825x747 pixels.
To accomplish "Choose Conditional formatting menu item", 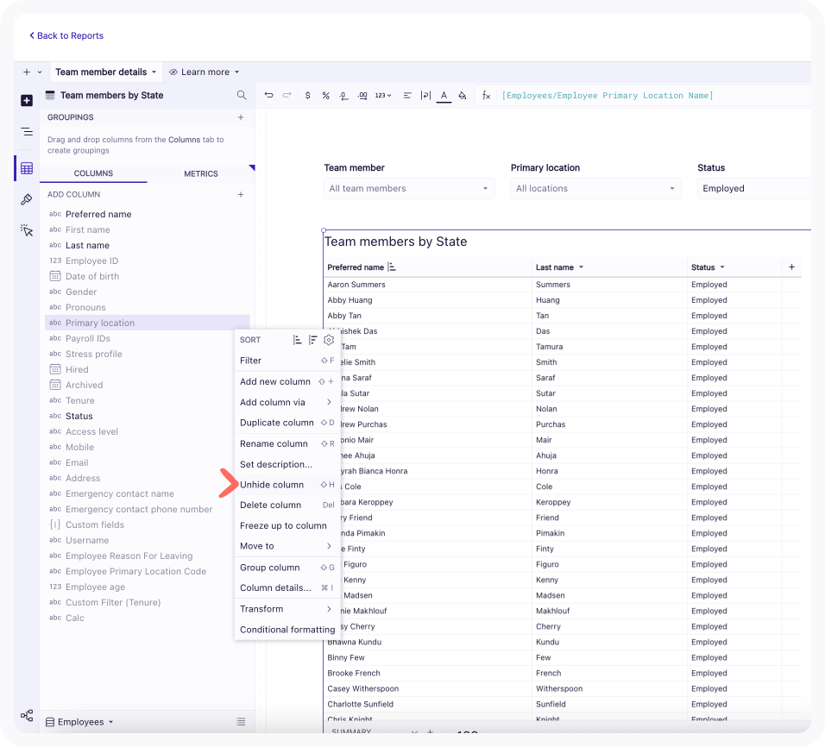I will point(287,629).
